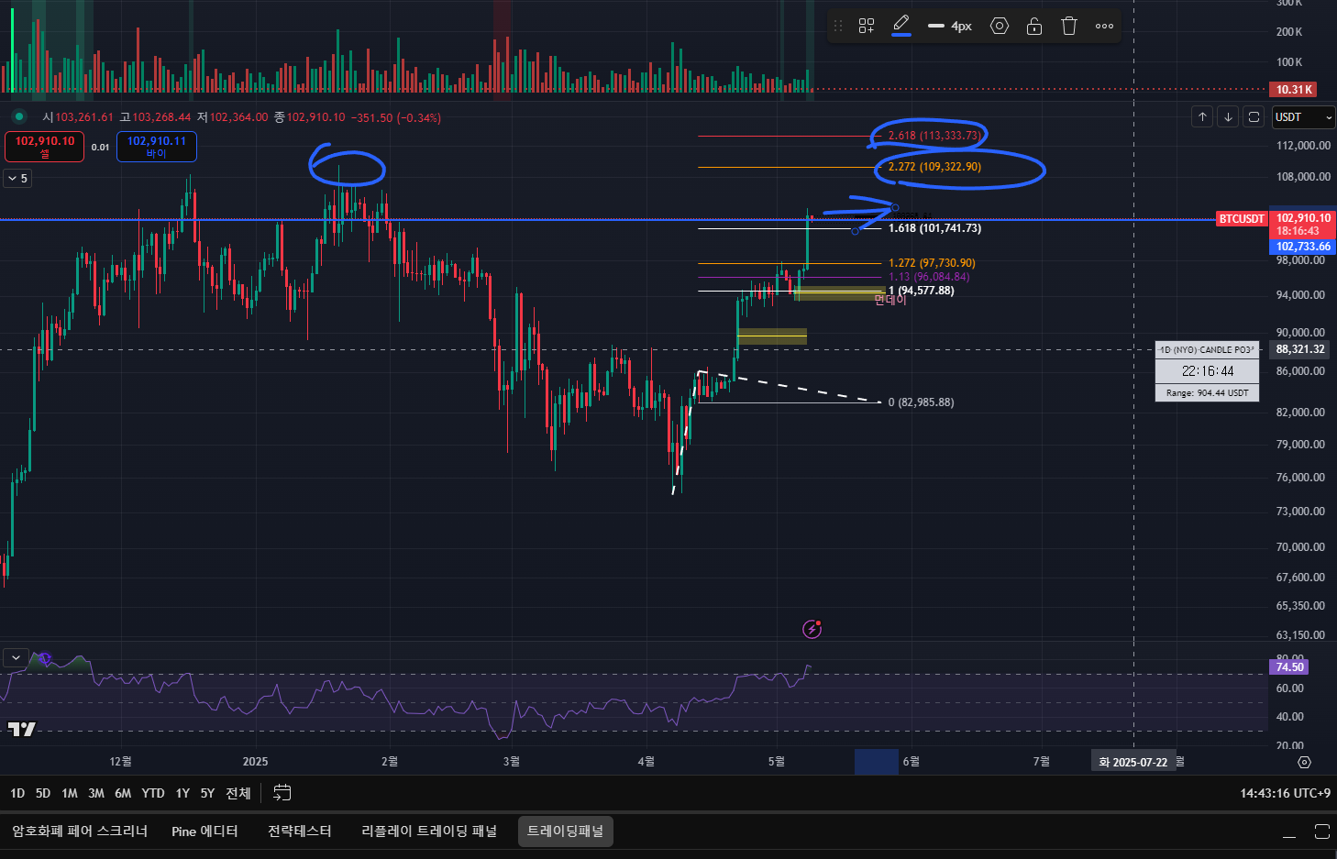Select the 5D time range
This screenshot has width=1337, height=859.
click(43, 793)
